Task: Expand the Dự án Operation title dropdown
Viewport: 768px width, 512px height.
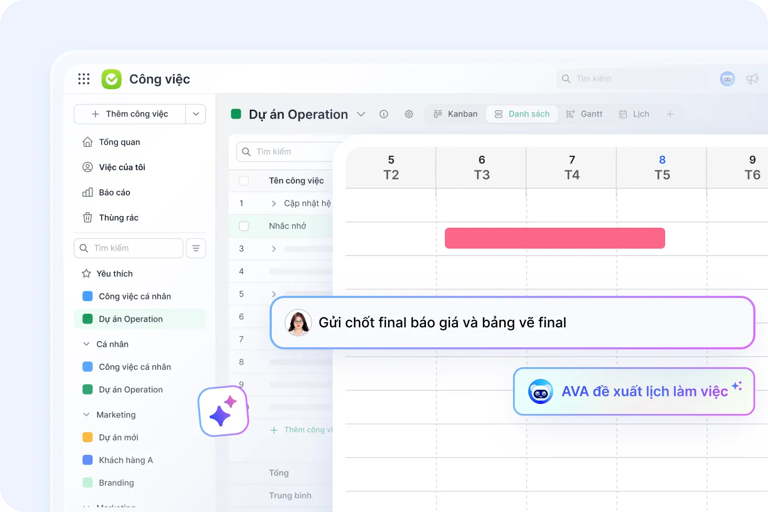Action: pos(361,114)
